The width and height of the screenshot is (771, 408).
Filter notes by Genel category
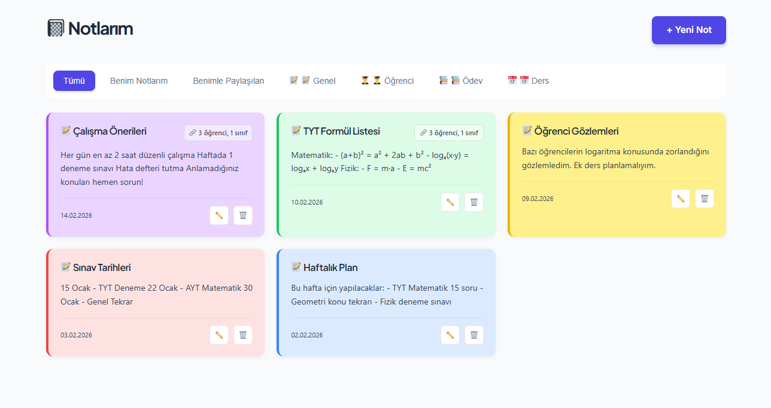tap(312, 81)
